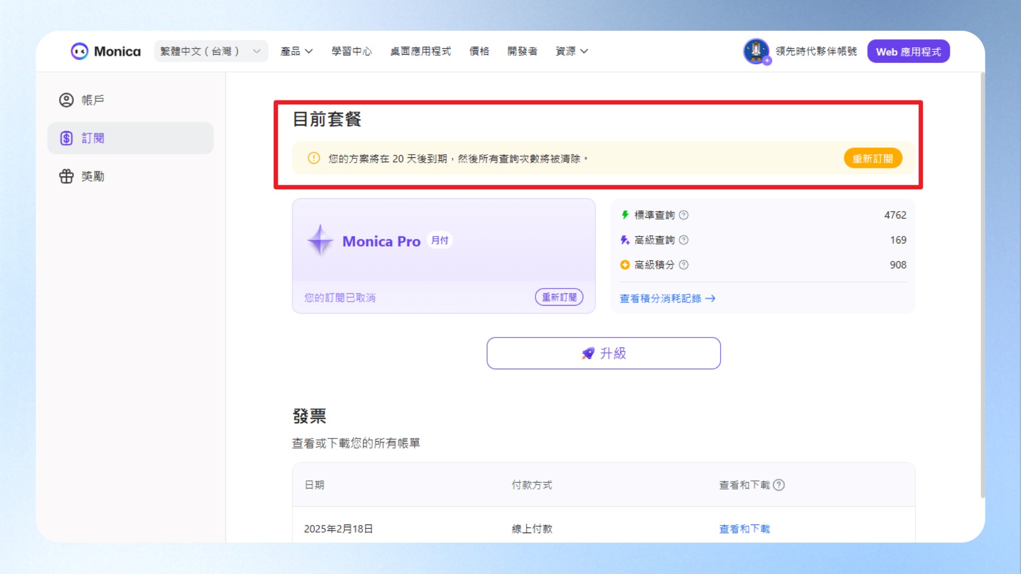Click the user avatar in header
This screenshot has height=574, width=1021.
coord(756,52)
